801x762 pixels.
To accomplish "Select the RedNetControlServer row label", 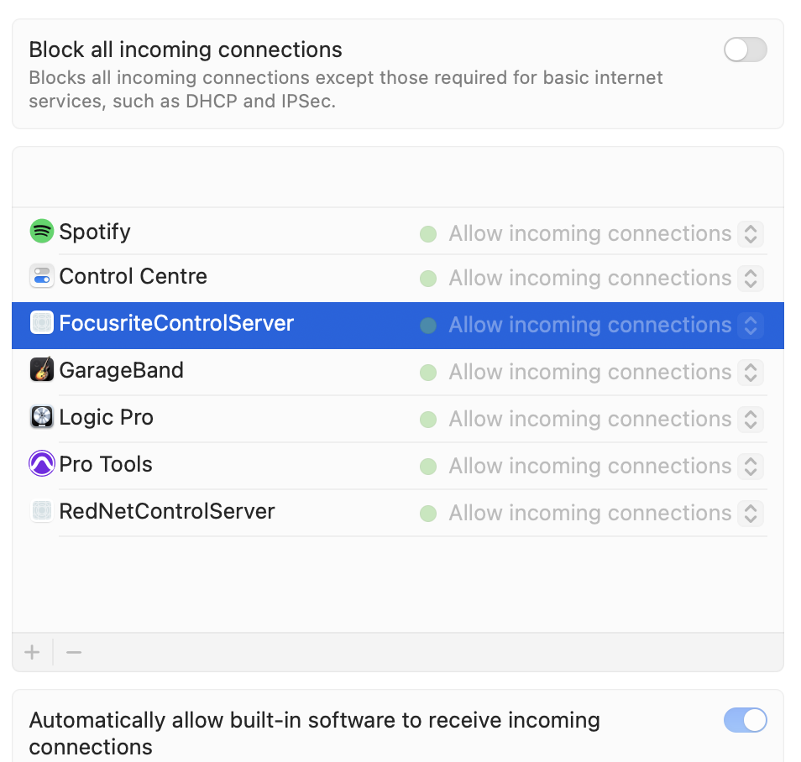I will pos(167,511).
